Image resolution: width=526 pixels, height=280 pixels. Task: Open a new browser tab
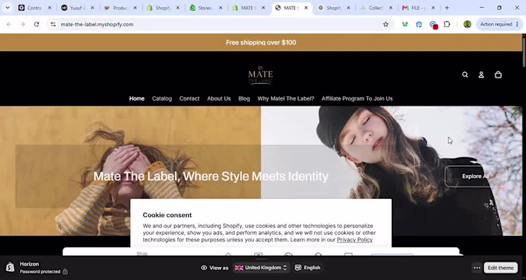pos(447,8)
